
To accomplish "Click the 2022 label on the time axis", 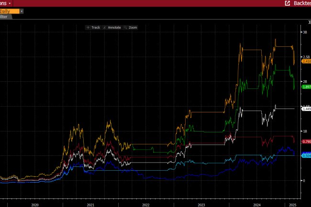I will tap(146, 205).
